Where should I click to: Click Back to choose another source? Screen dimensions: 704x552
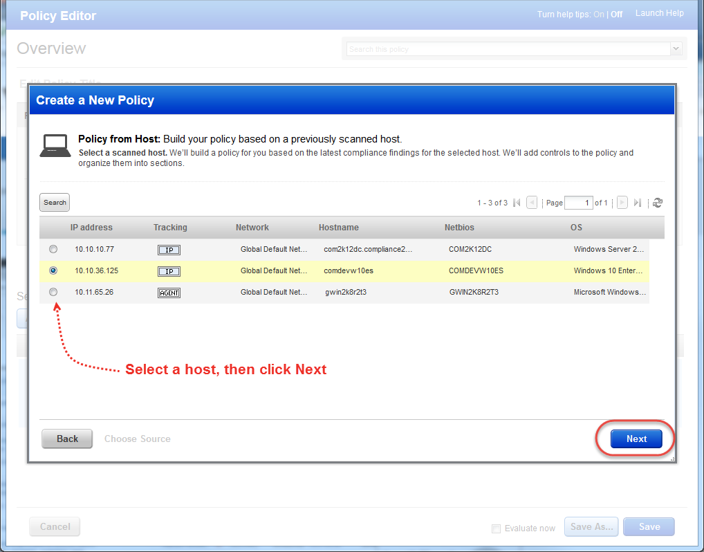tap(66, 439)
